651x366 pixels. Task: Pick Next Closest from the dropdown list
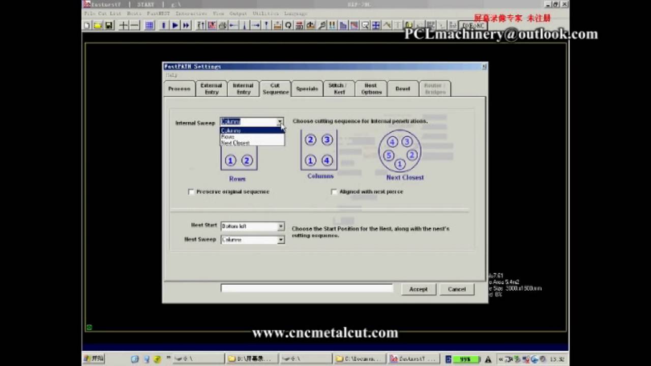click(x=252, y=143)
